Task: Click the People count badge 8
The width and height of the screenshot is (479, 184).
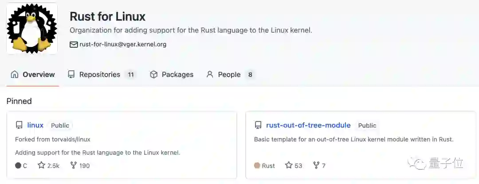Action: pyautogui.click(x=250, y=74)
